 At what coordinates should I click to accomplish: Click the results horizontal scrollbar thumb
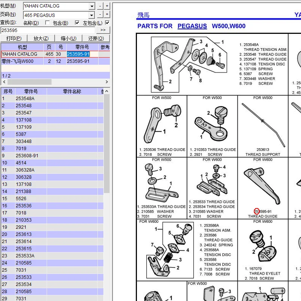coord(29,82)
